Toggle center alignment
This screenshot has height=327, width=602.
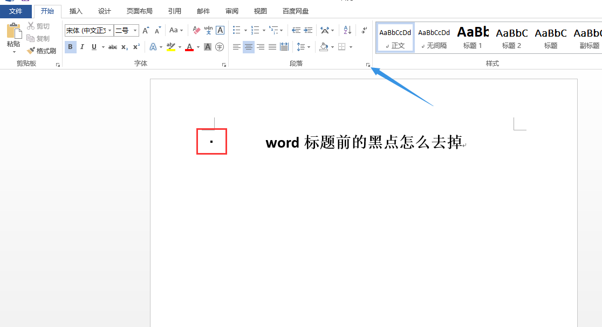tap(248, 47)
